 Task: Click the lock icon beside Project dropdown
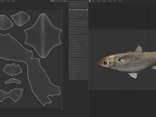(x=63, y=1)
